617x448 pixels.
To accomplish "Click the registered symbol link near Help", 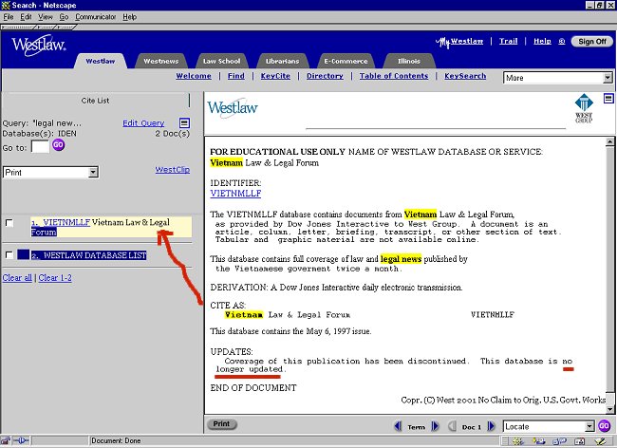I will point(562,41).
